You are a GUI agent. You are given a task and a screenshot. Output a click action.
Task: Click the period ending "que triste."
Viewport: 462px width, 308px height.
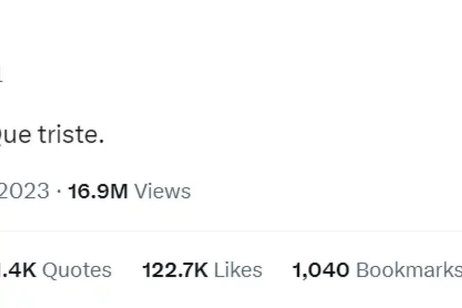click(x=101, y=142)
